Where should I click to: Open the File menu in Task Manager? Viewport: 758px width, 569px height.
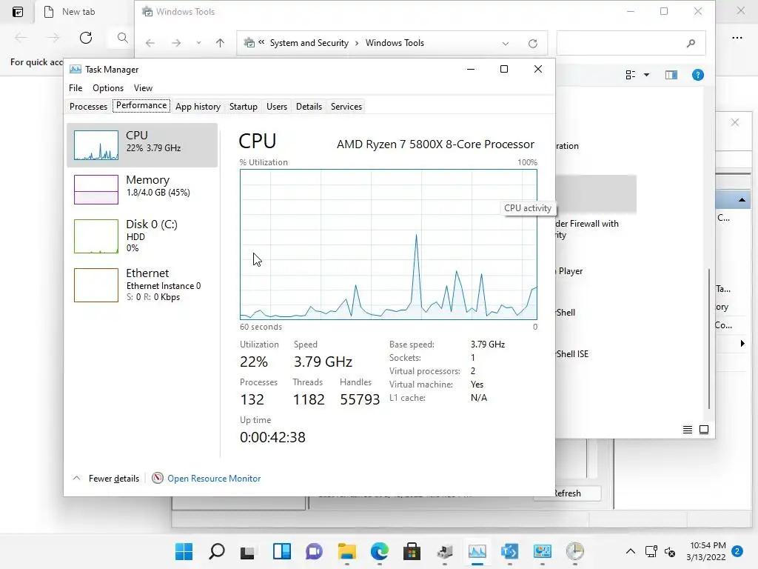coord(76,88)
